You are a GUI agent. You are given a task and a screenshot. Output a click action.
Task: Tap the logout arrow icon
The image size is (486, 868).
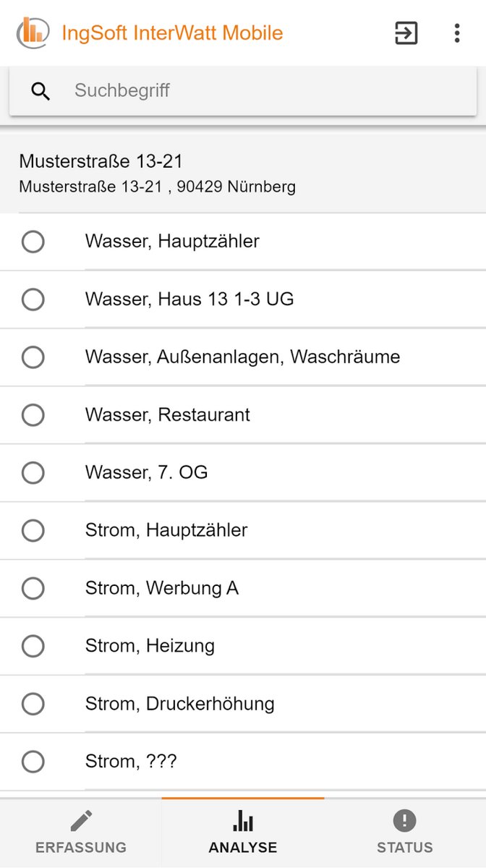point(406,33)
